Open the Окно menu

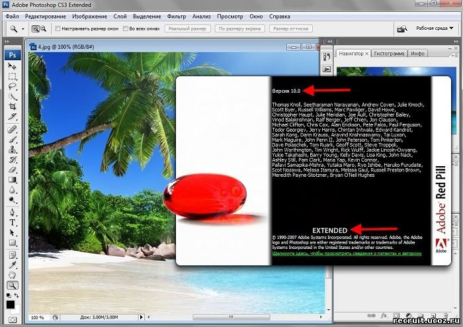click(x=256, y=17)
